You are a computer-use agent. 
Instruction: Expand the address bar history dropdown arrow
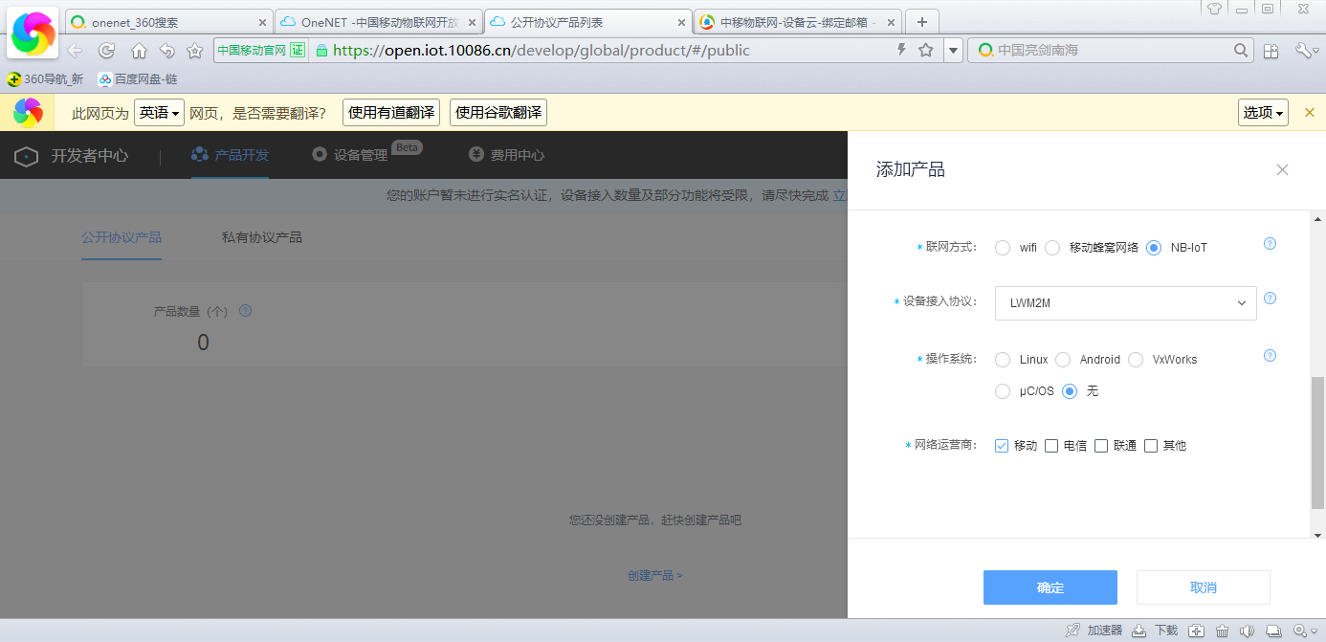click(x=953, y=51)
